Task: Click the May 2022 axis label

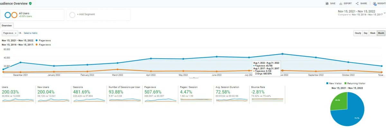Action: (183, 75)
